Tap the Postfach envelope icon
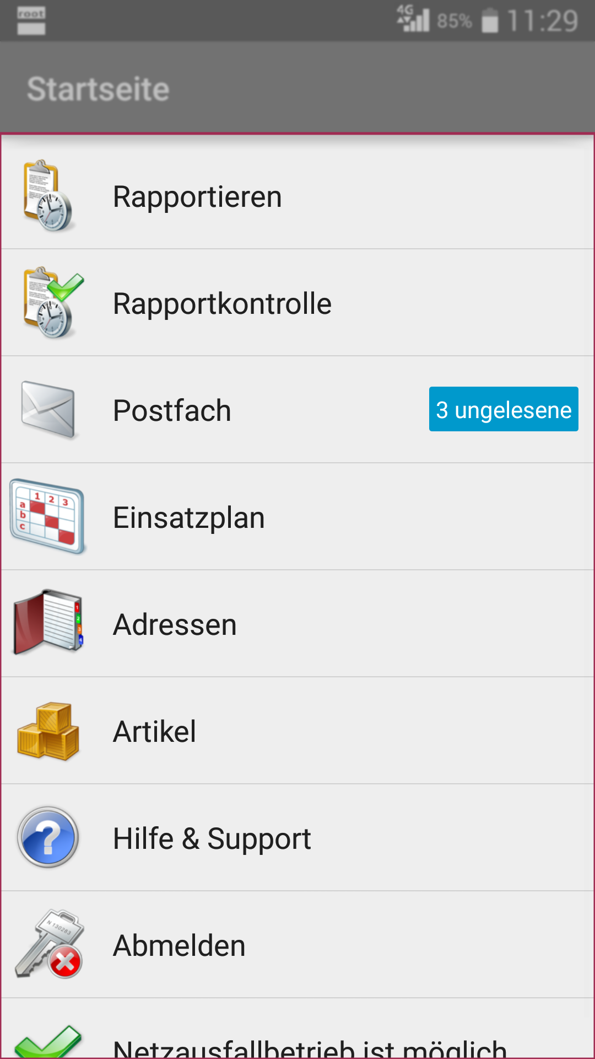595x1059 pixels. pyautogui.click(x=48, y=410)
